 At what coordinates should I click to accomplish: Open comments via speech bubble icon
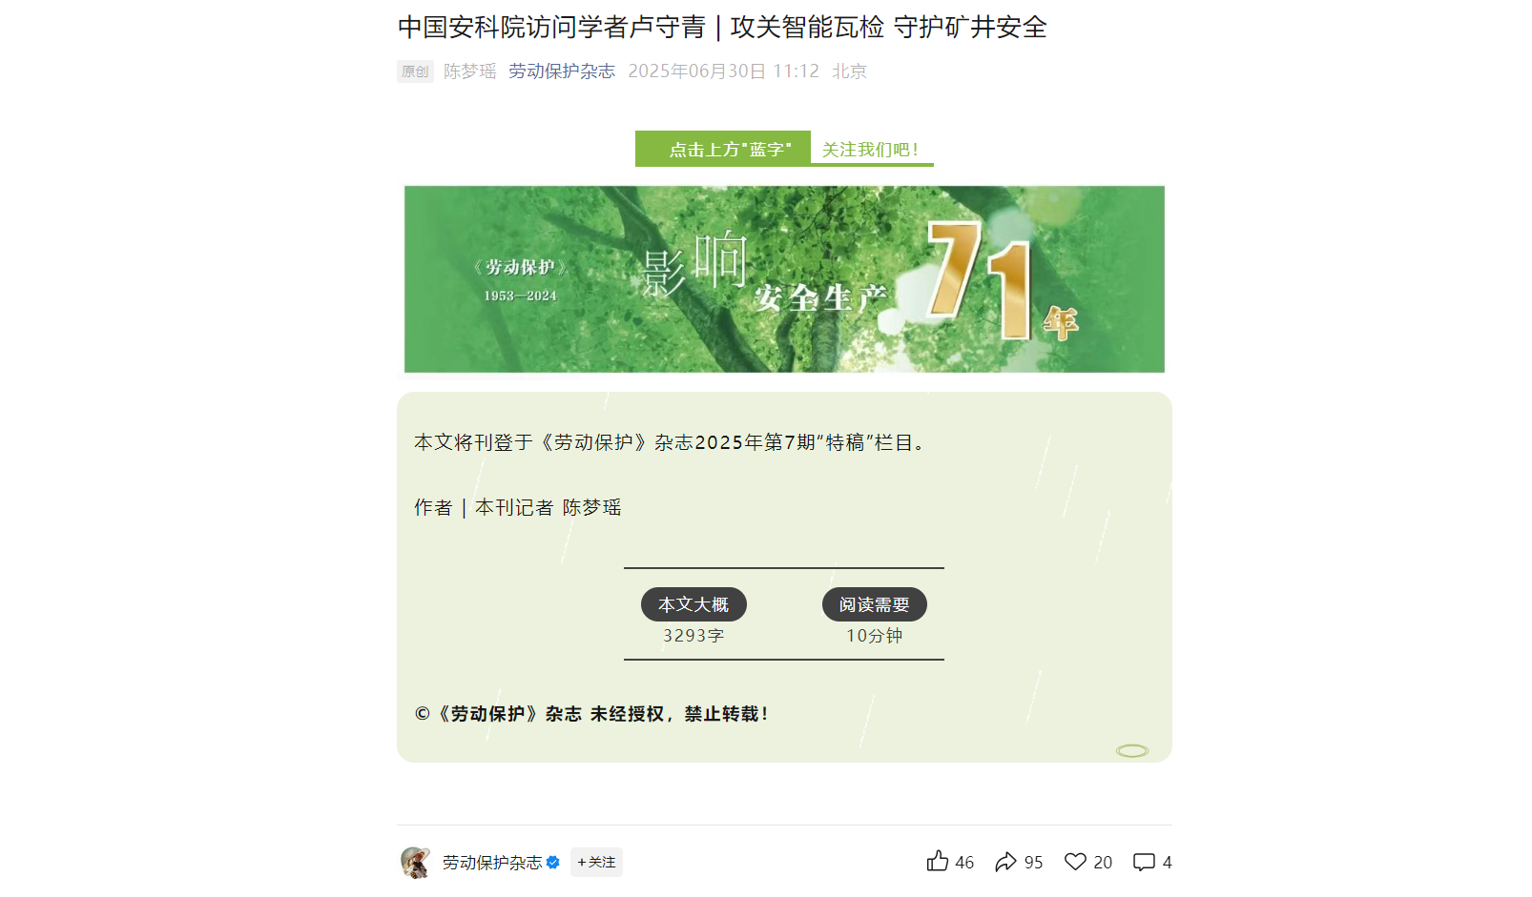[1144, 862]
